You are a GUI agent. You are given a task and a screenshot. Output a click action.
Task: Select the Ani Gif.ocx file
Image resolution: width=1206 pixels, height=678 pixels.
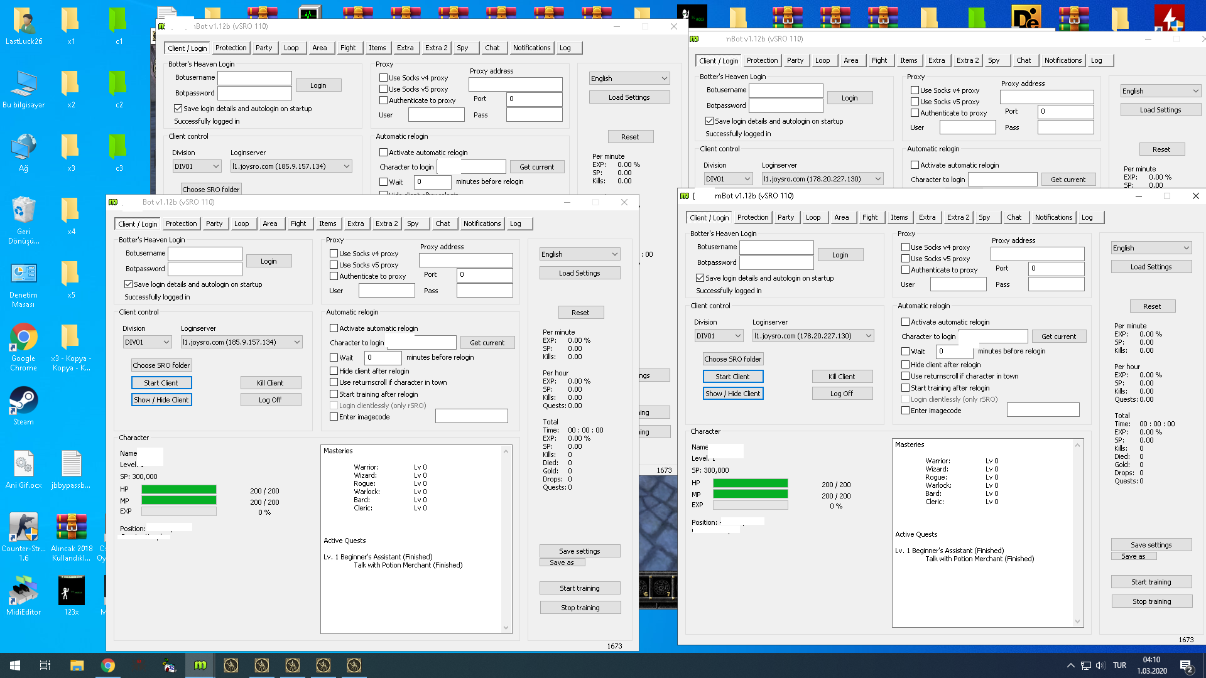pos(24,469)
